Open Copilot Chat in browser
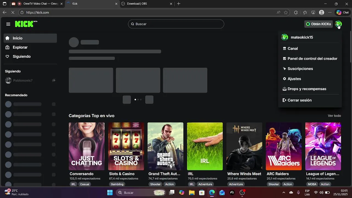This screenshot has height=198, width=352. (342, 12)
